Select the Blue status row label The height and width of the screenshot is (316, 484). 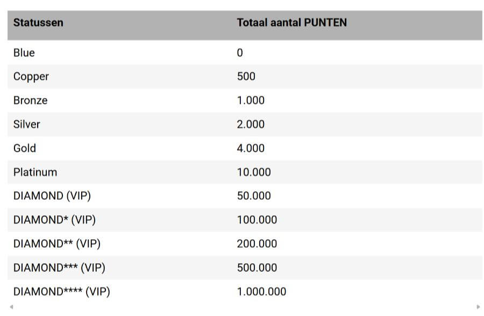tap(24, 53)
